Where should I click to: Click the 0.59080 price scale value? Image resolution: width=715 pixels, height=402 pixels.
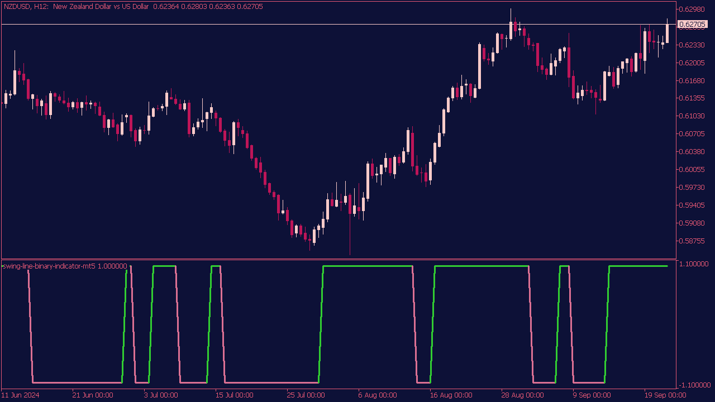[x=693, y=223]
